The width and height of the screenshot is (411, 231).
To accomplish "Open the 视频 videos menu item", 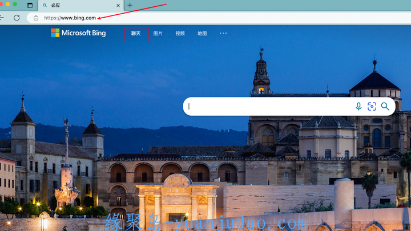I will (180, 34).
